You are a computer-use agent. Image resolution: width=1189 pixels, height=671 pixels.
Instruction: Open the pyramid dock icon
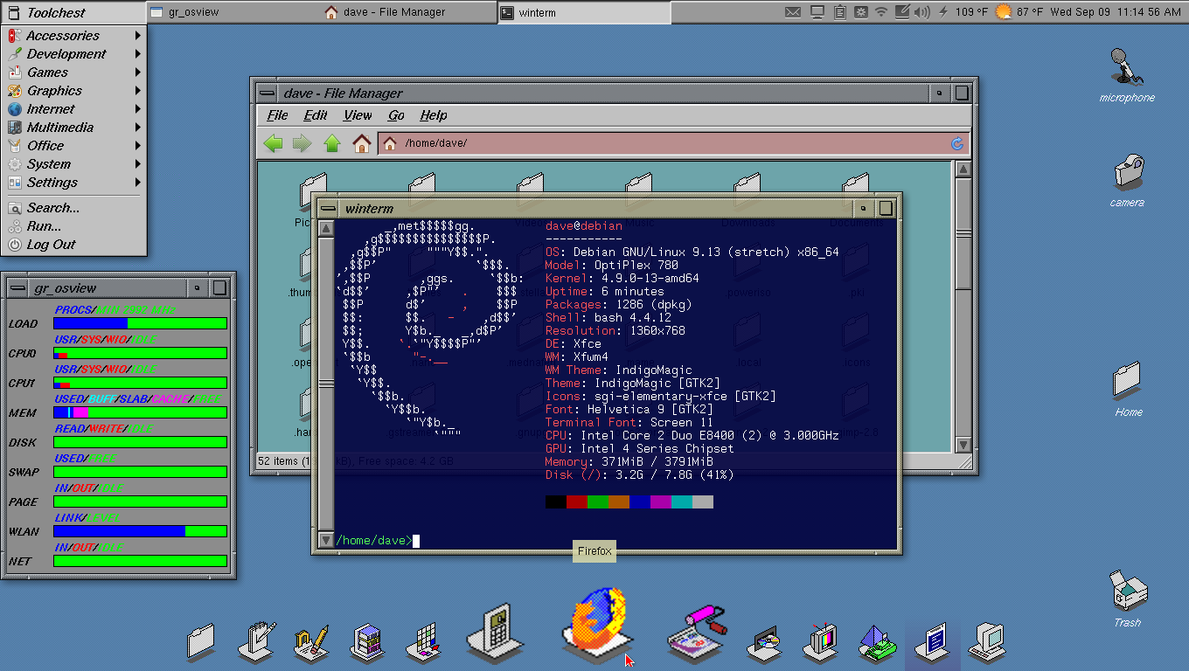click(x=876, y=643)
